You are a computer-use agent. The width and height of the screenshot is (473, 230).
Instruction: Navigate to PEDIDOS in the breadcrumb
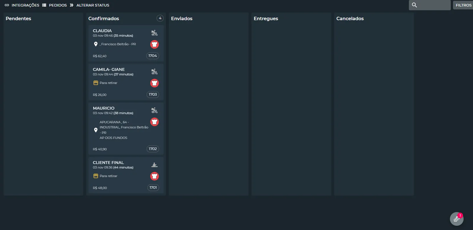(x=58, y=5)
